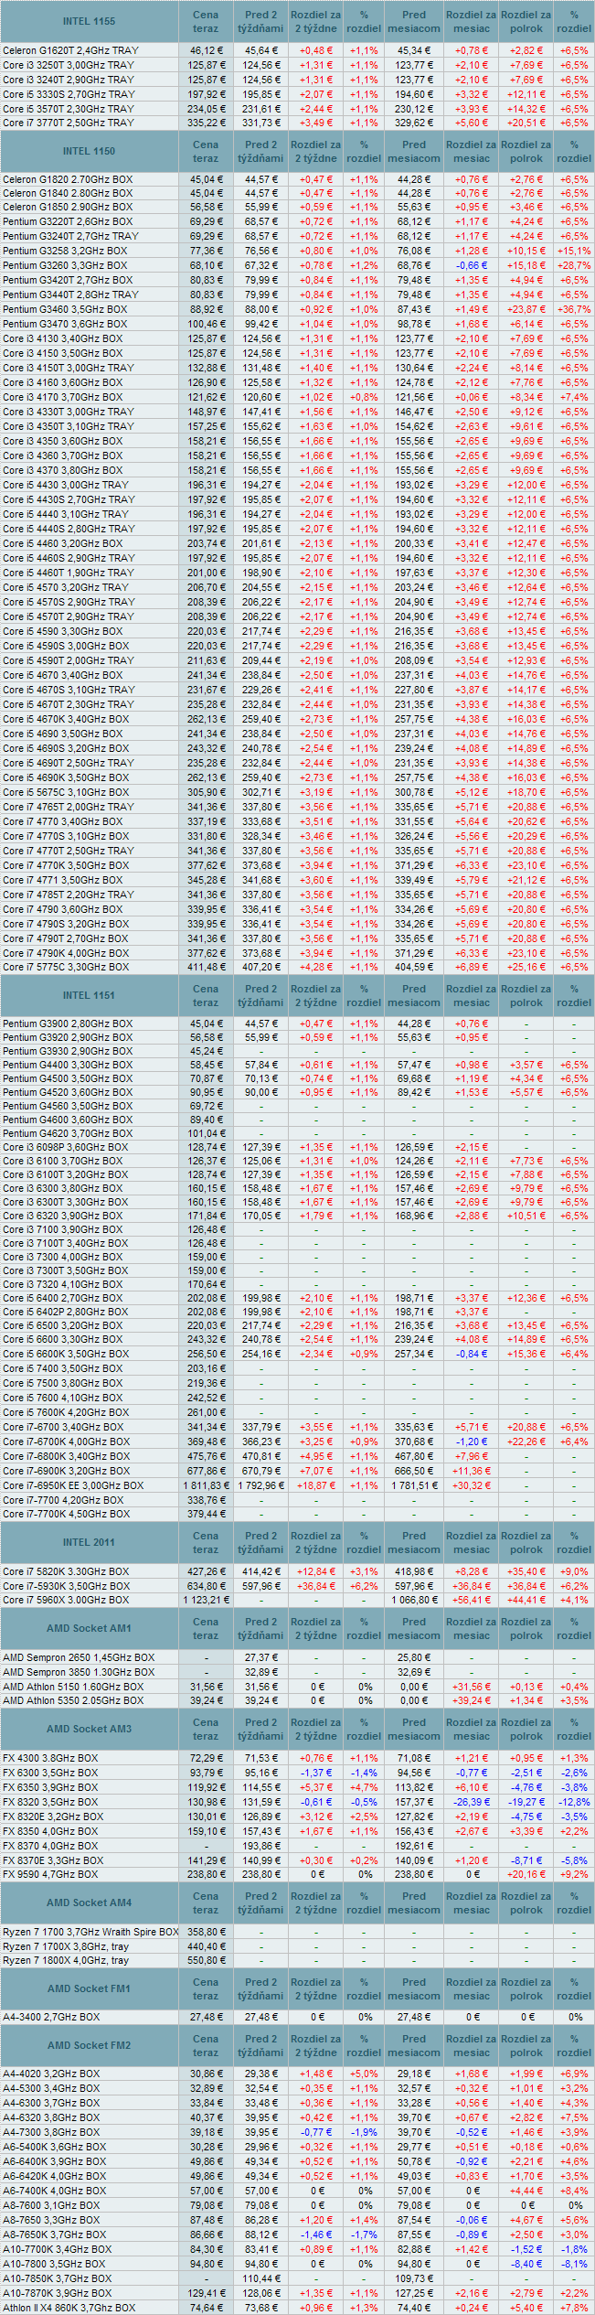Select 'Core i5 6600K 3,50GHz BOX' product name

click(66, 1354)
